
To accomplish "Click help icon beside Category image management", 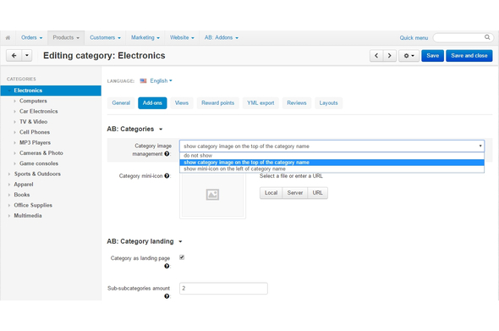I will pyautogui.click(x=167, y=154).
